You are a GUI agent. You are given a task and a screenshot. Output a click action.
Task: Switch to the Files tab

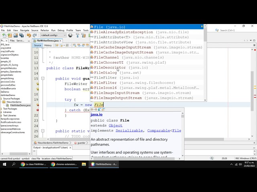(x=12, y=41)
